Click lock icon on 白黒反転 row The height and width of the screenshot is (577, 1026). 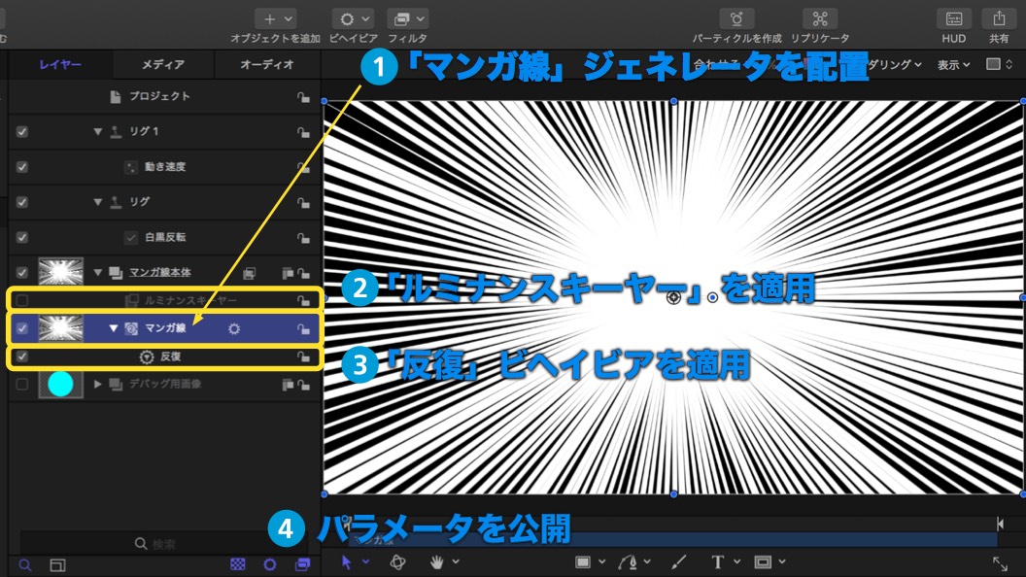[x=303, y=238]
